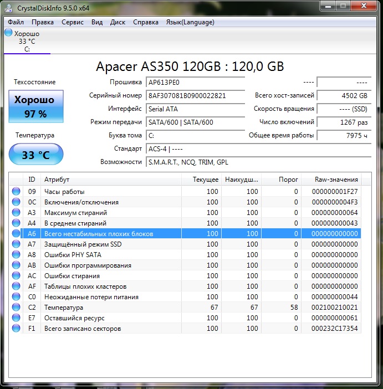Click the Прошивка field AP613PE0
This screenshot has width=383, height=389.
tap(195, 83)
